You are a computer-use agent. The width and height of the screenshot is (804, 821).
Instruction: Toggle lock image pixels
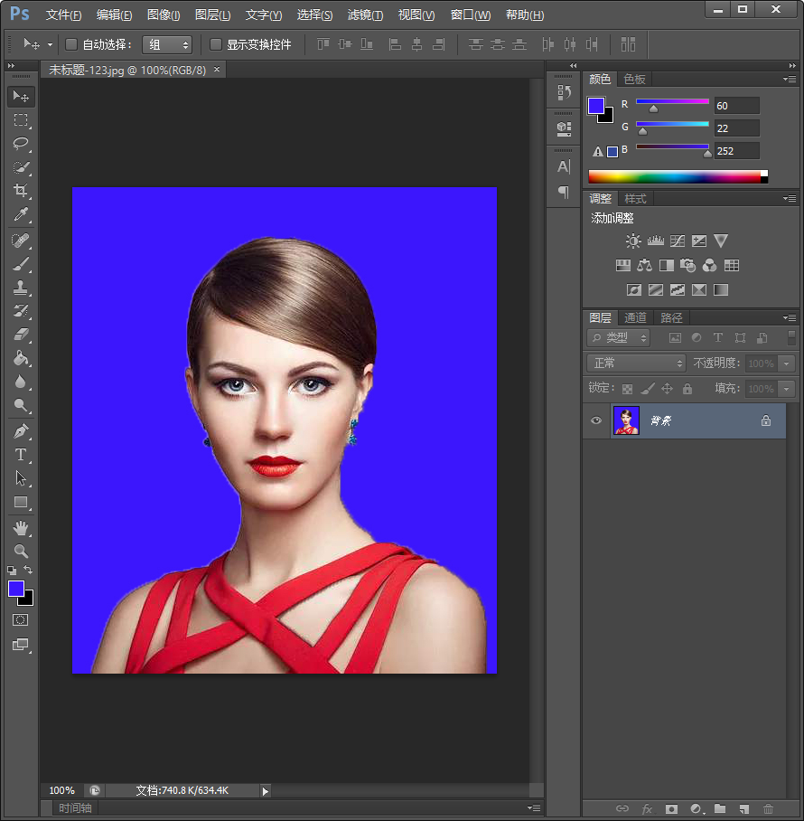point(648,389)
